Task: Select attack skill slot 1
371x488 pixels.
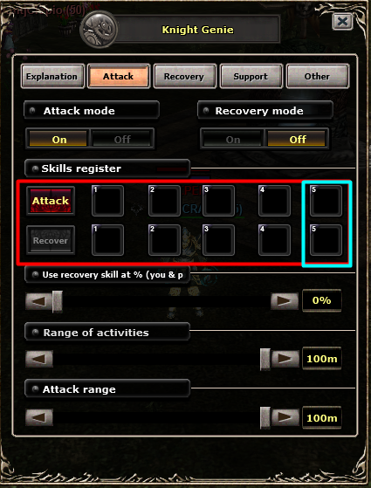Action: [107, 201]
